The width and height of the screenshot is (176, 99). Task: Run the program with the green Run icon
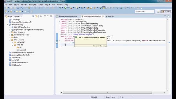click(65, 8)
